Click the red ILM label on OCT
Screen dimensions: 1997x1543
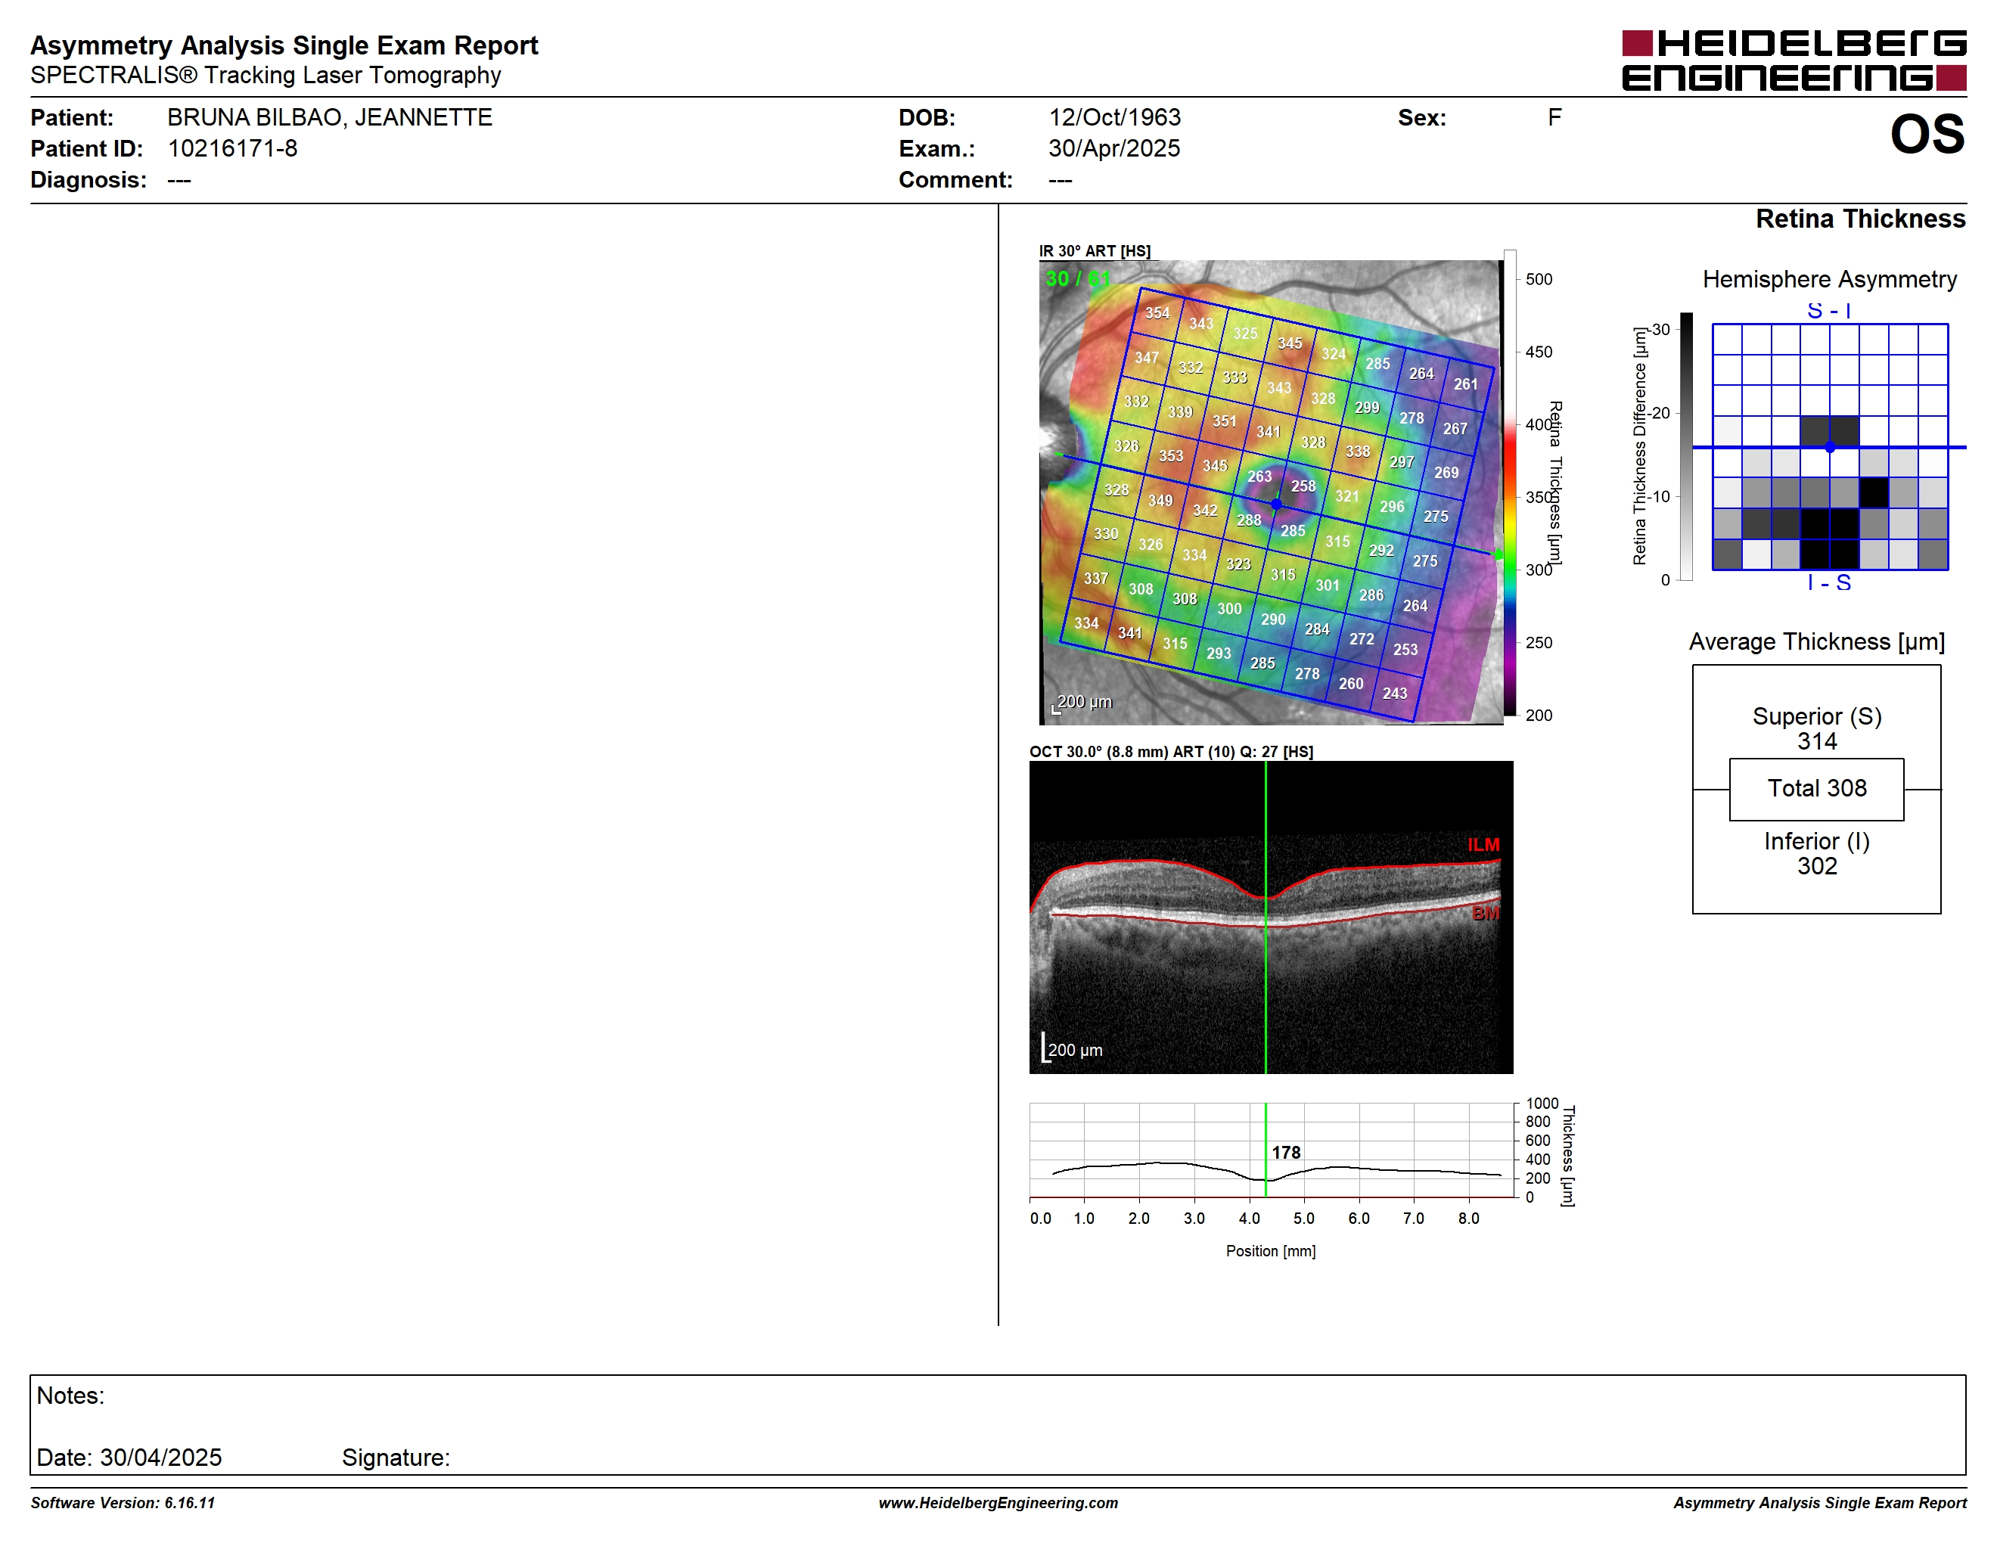coord(1483,846)
